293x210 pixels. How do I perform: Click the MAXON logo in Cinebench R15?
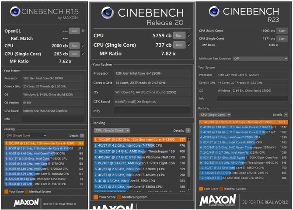[x=26, y=203]
